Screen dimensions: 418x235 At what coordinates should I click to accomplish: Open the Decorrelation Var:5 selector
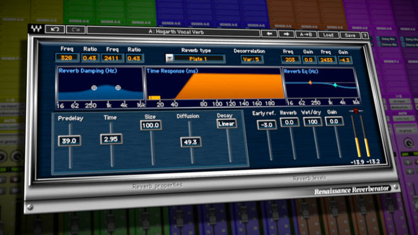253,59
